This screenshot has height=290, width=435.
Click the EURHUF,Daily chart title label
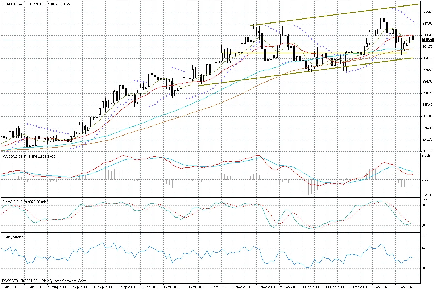coord(13,3)
